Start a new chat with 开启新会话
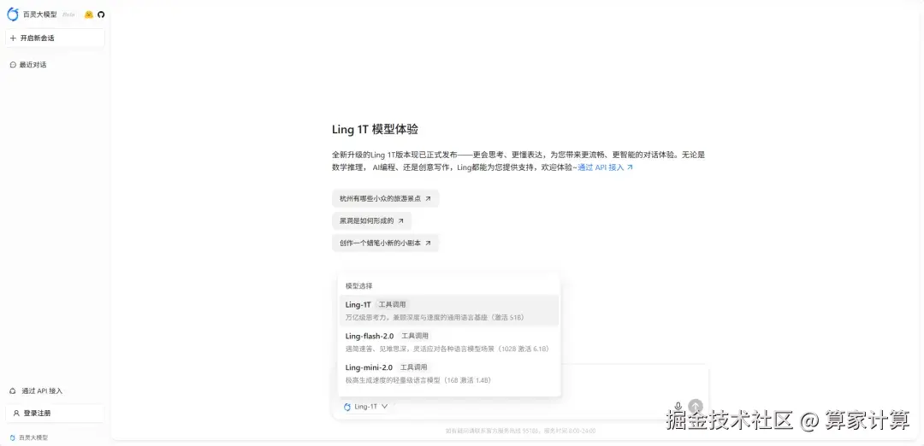This screenshot has width=924, height=446. pos(55,38)
